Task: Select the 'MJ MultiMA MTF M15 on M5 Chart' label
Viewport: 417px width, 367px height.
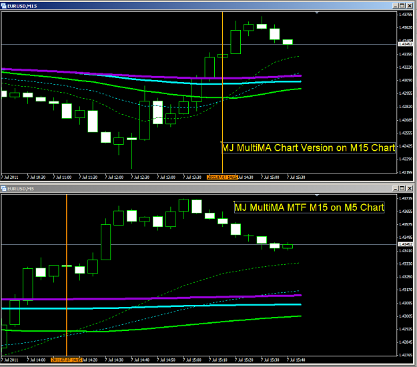Action: pos(310,208)
